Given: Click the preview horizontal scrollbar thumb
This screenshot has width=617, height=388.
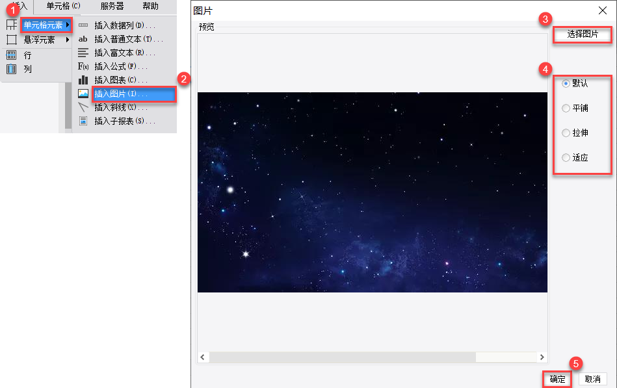Looking at the screenshot, I should (343, 357).
